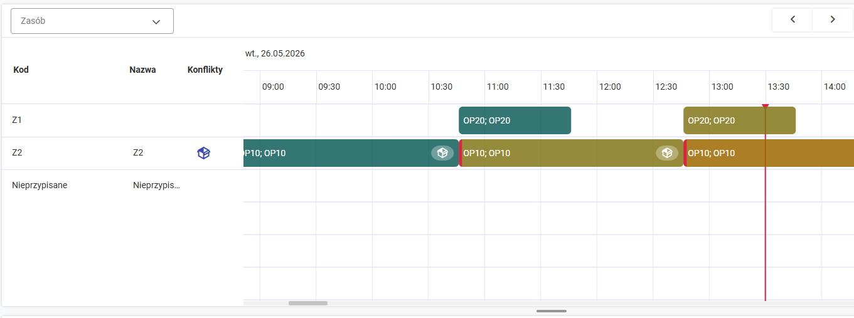Click the 13:00 time header
Screen dimensions: 854x318
coord(722,87)
